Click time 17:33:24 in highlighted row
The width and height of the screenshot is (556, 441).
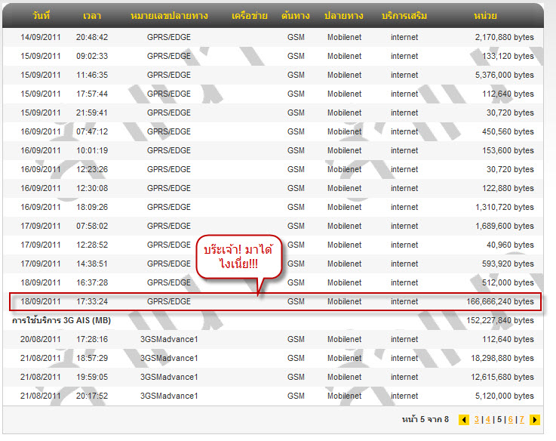[92, 301]
